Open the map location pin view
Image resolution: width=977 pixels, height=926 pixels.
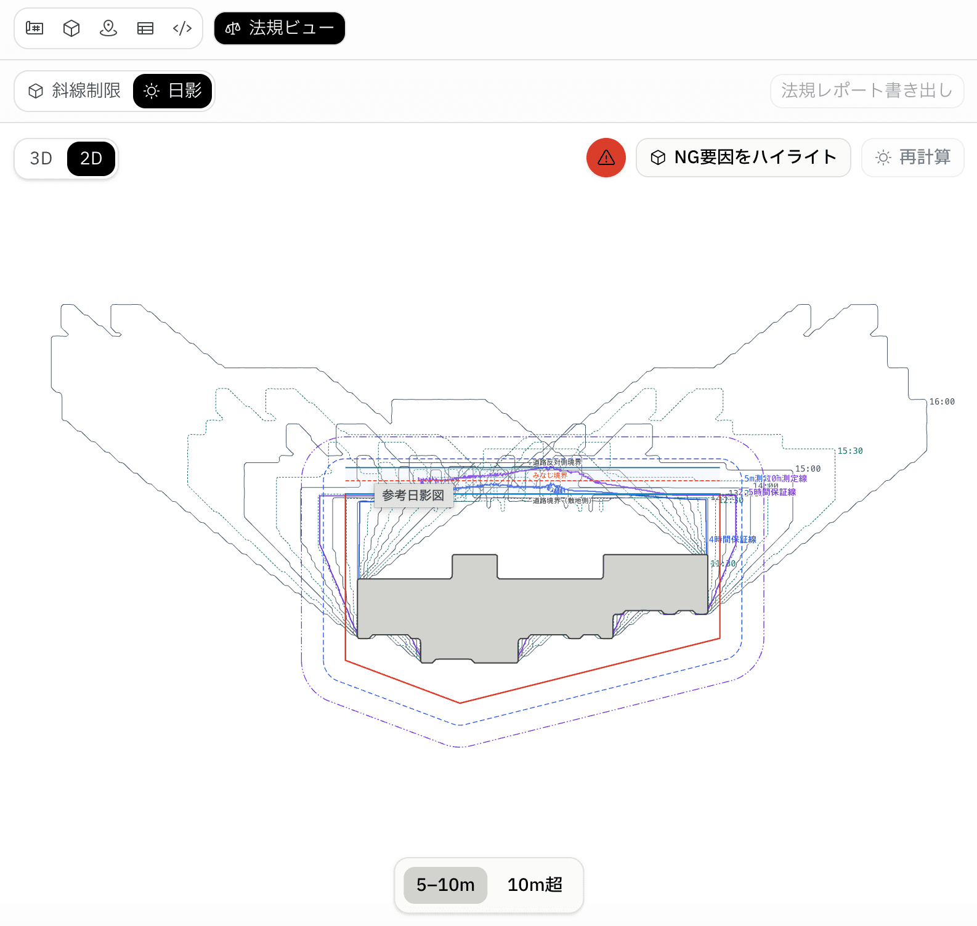click(108, 28)
